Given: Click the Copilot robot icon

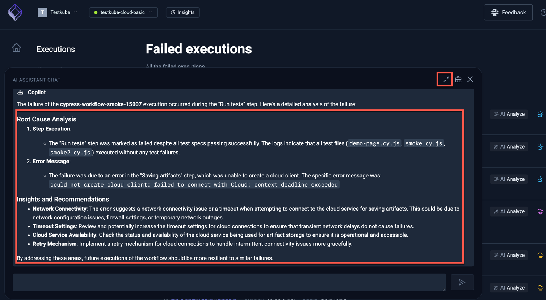Looking at the screenshot, I should click(x=20, y=93).
